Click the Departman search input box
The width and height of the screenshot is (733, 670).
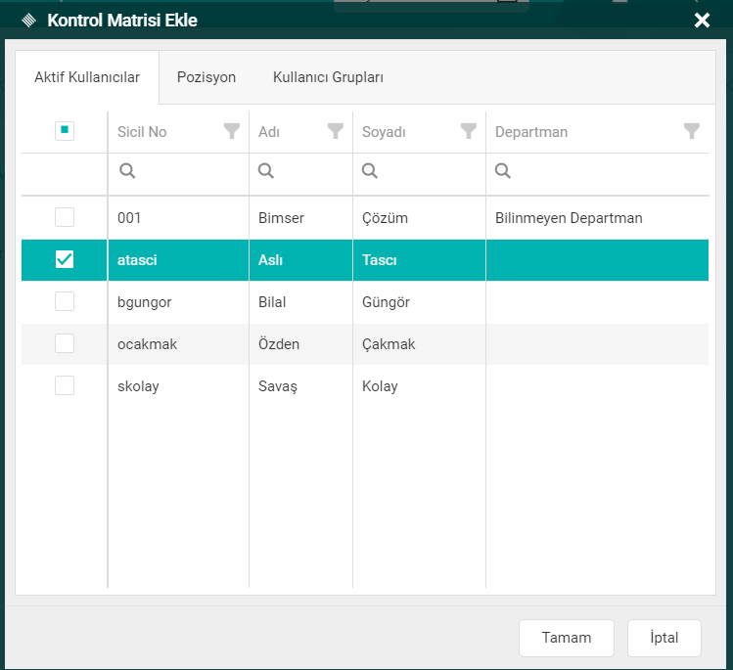(x=607, y=171)
